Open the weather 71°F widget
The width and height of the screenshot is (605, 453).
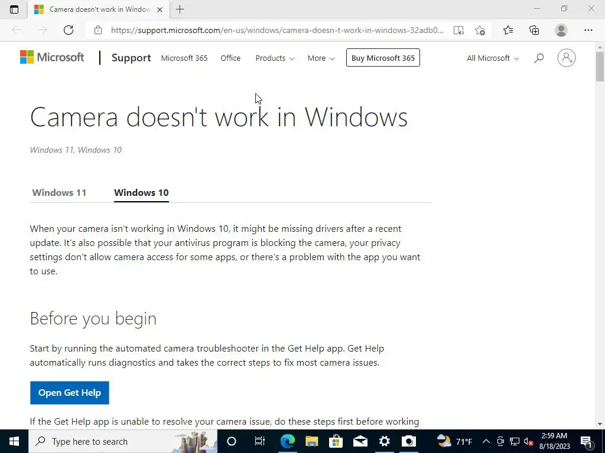tap(454, 441)
